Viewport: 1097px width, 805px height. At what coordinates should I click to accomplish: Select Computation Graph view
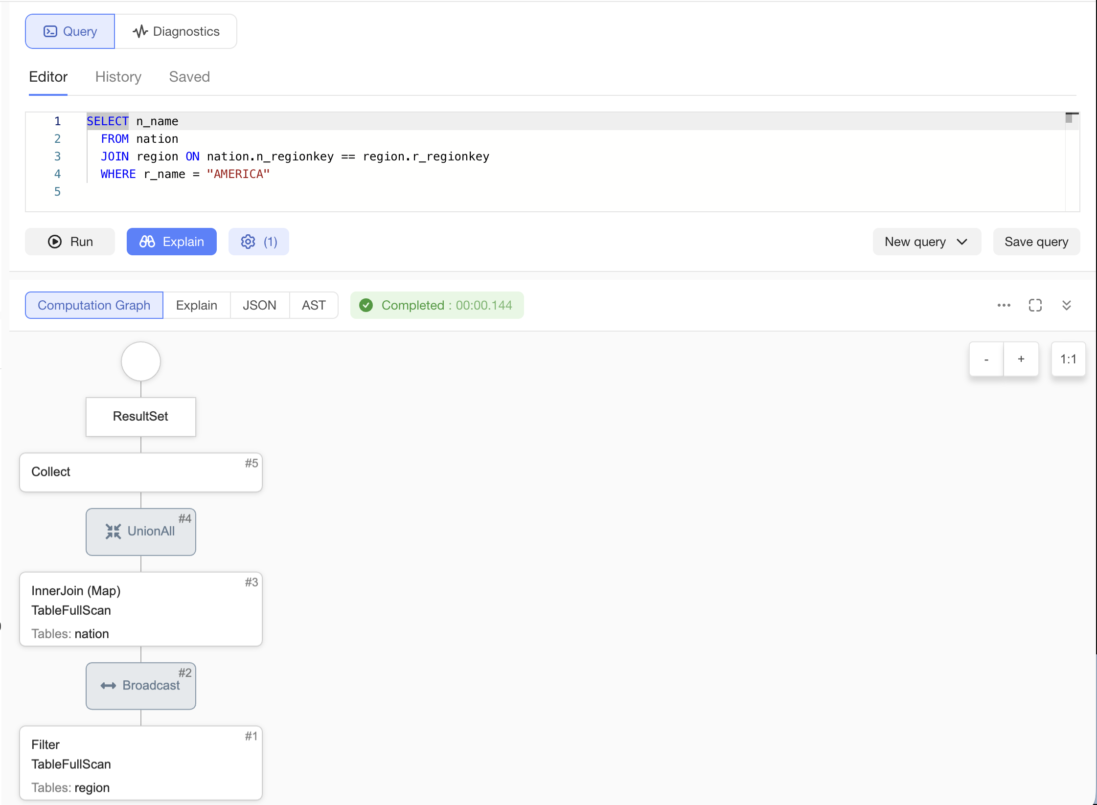click(94, 305)
